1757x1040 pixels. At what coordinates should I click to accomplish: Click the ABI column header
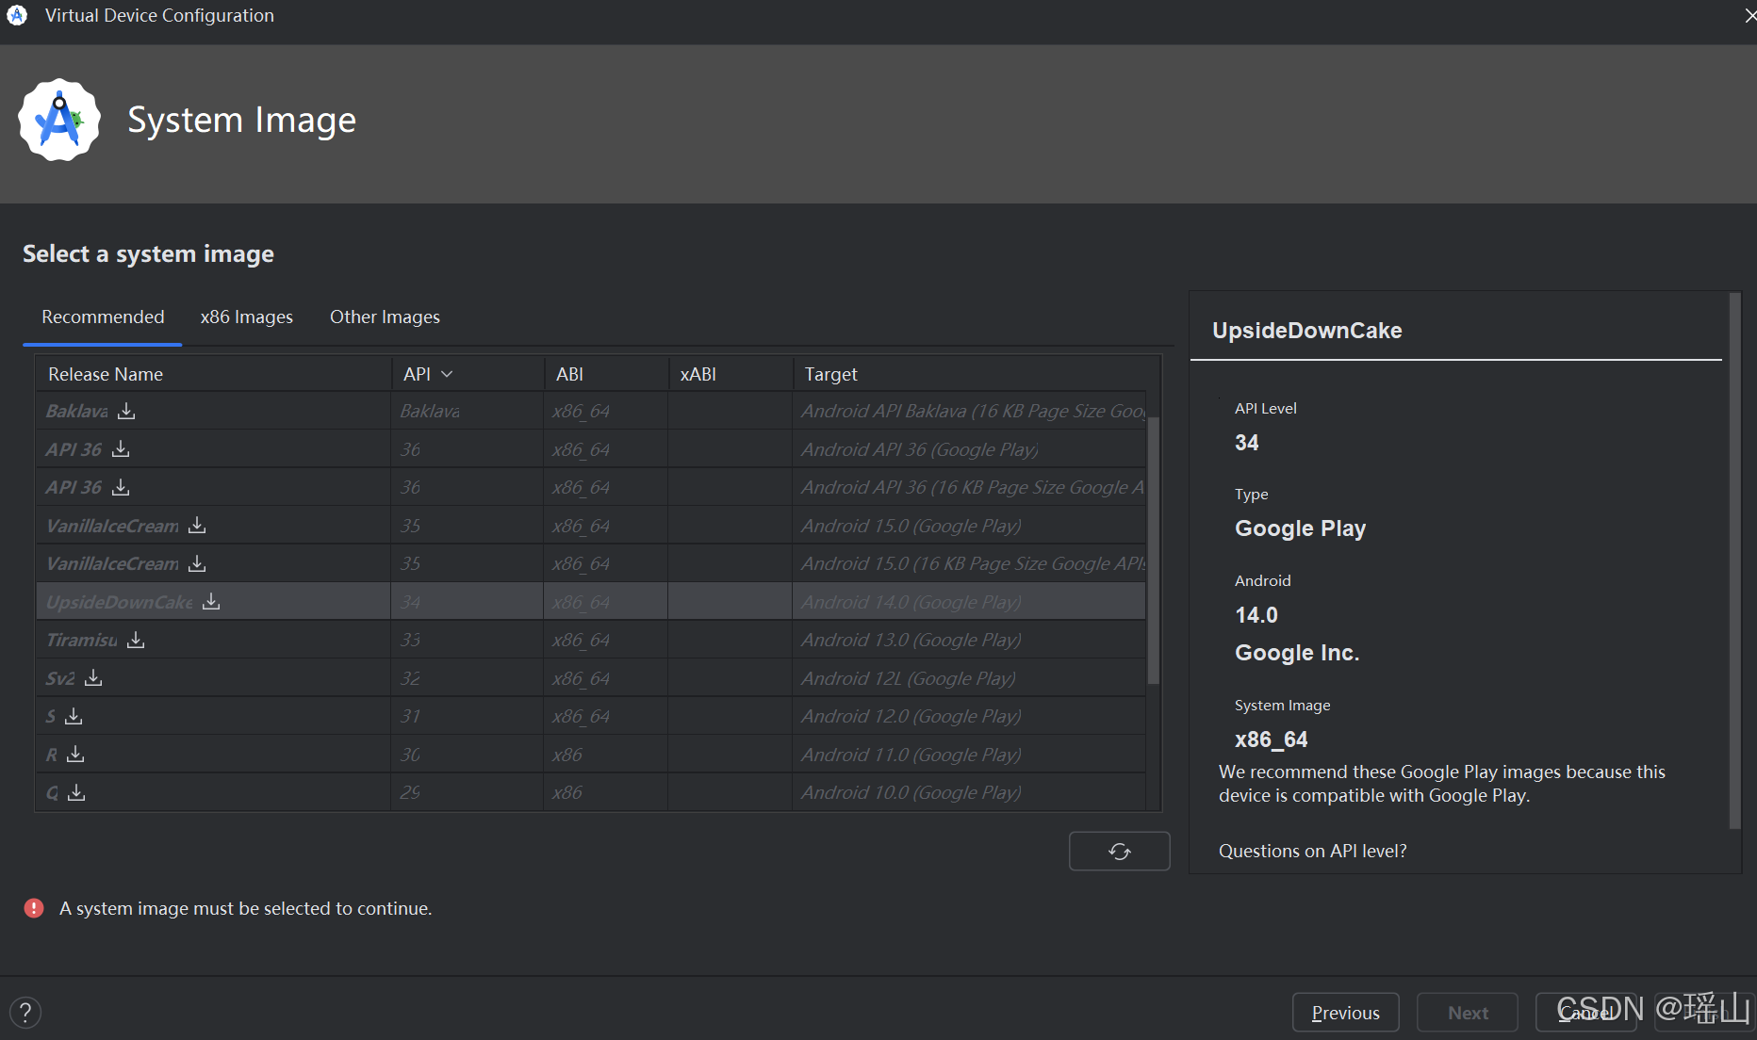tap(605, 374)
